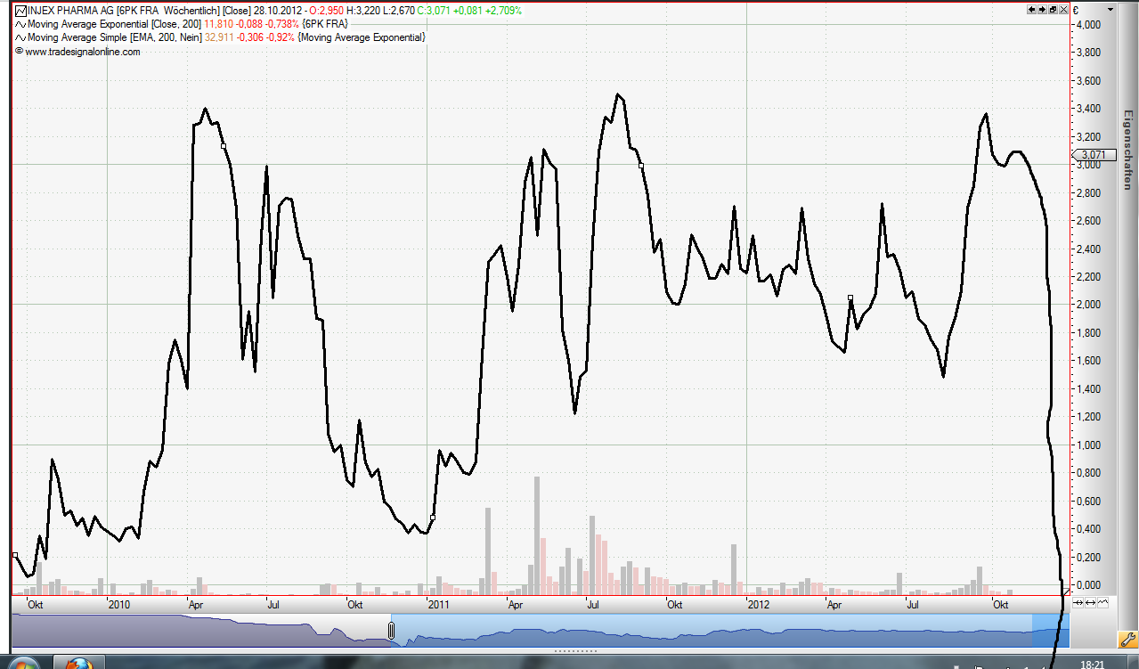Click the 2010 time axis label
The height and width of the screenshot is (669, 1139).
(120, 604)
